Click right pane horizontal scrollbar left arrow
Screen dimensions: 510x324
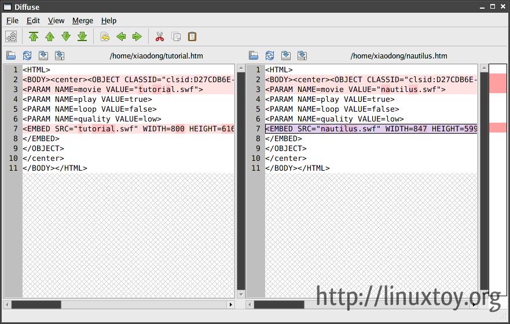250,304
